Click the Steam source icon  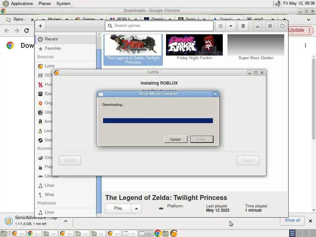[x=40, y=140]
